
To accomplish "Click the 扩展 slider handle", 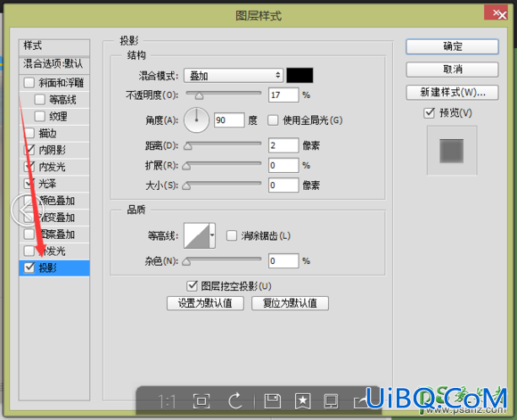I will [x=186, y=166].
